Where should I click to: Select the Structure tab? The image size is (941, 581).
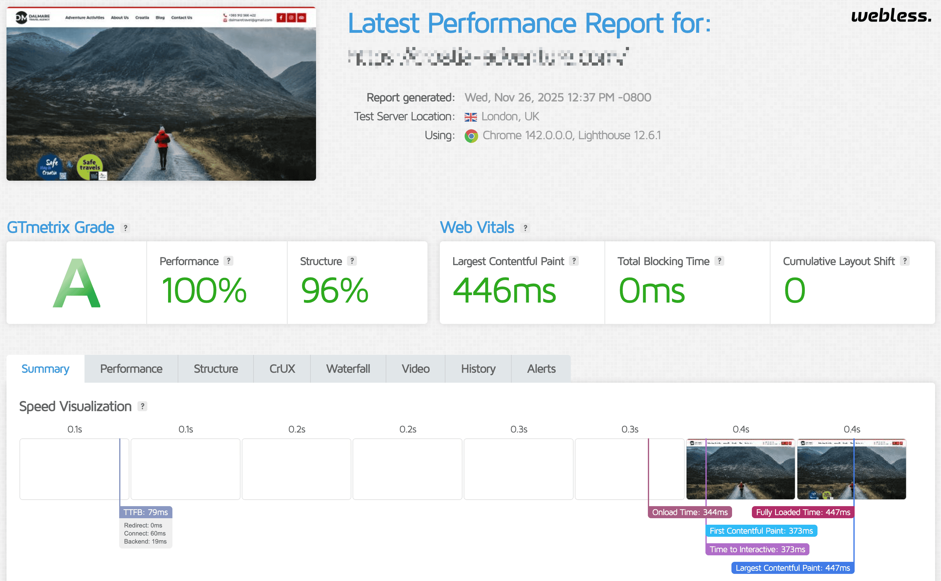pos(216,369)
